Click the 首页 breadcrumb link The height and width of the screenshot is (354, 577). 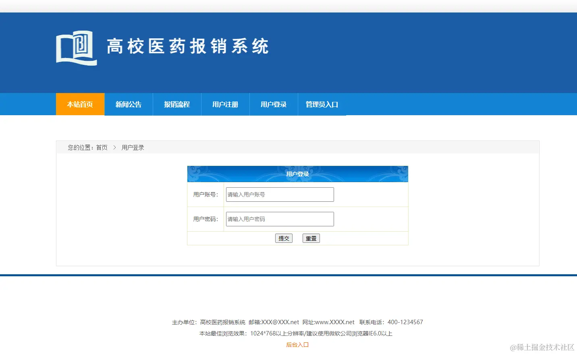point(102,147)
